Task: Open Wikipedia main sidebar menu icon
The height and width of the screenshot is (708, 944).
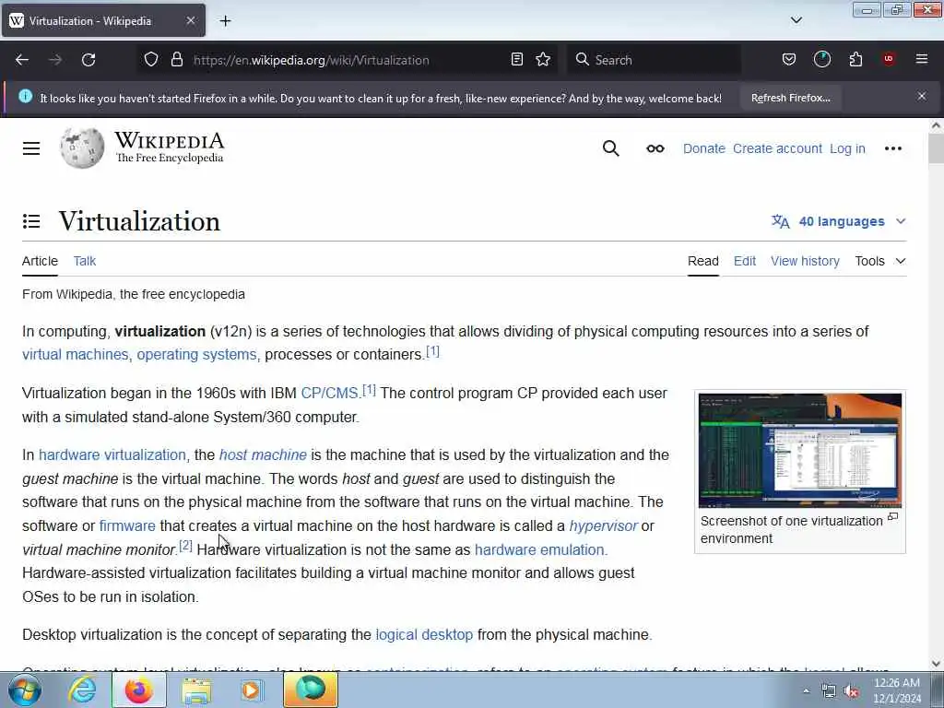Action: pos(31,148)
